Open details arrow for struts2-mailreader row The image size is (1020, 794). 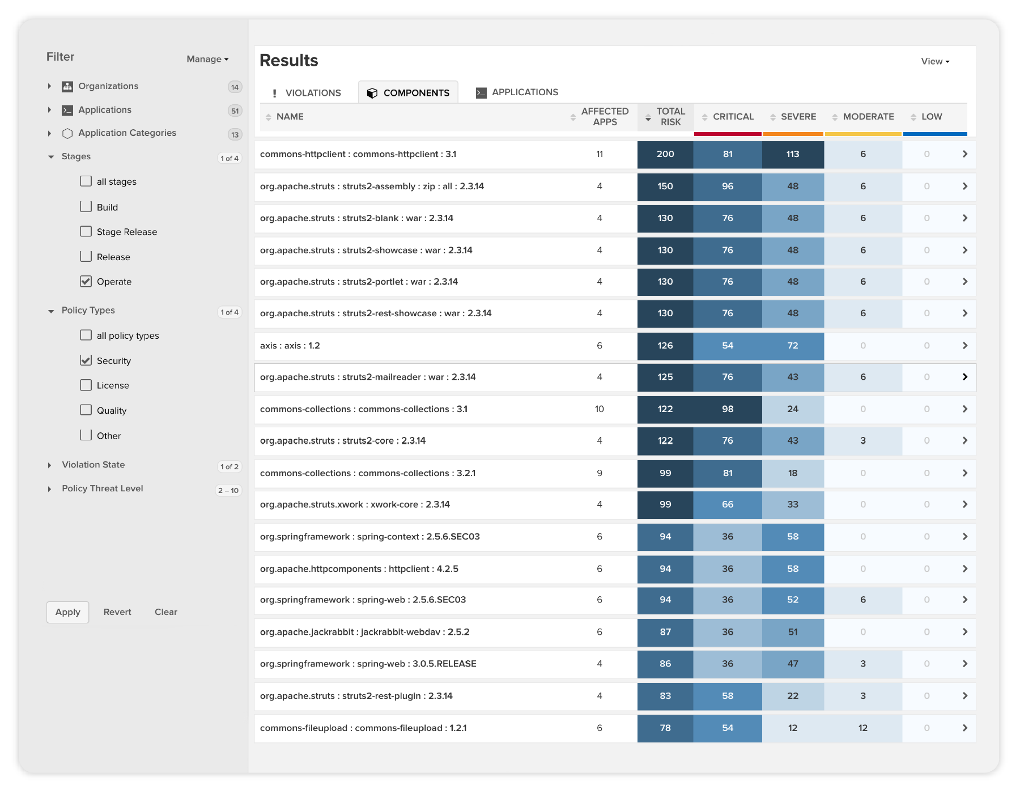pyautogui.click(x=965, y=377)
